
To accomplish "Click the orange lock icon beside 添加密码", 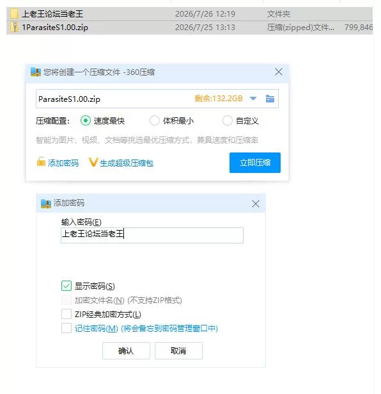I will pos(41,161).
